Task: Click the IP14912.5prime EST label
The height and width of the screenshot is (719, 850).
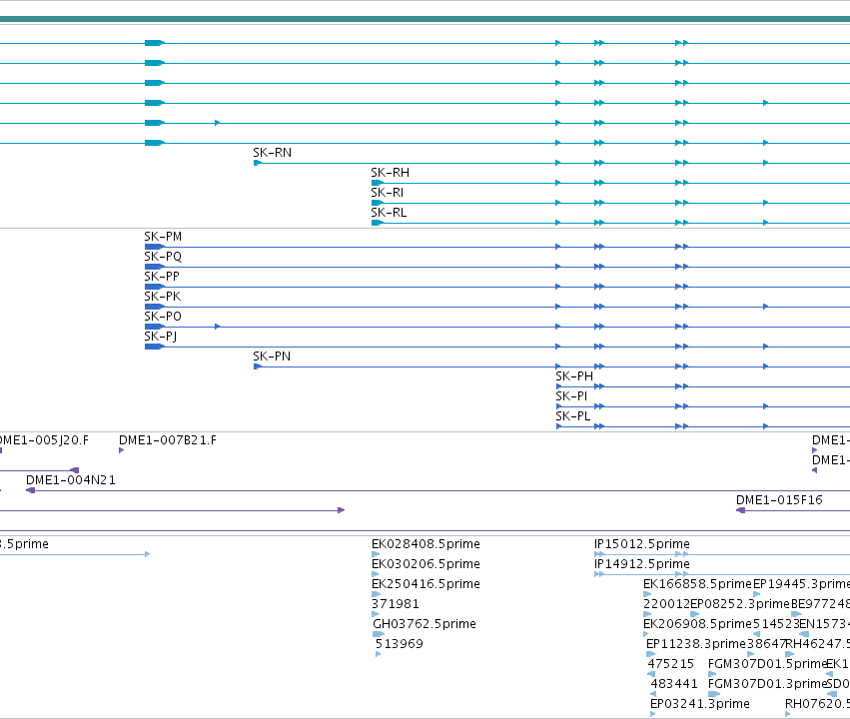Action: tap(642, 564)
